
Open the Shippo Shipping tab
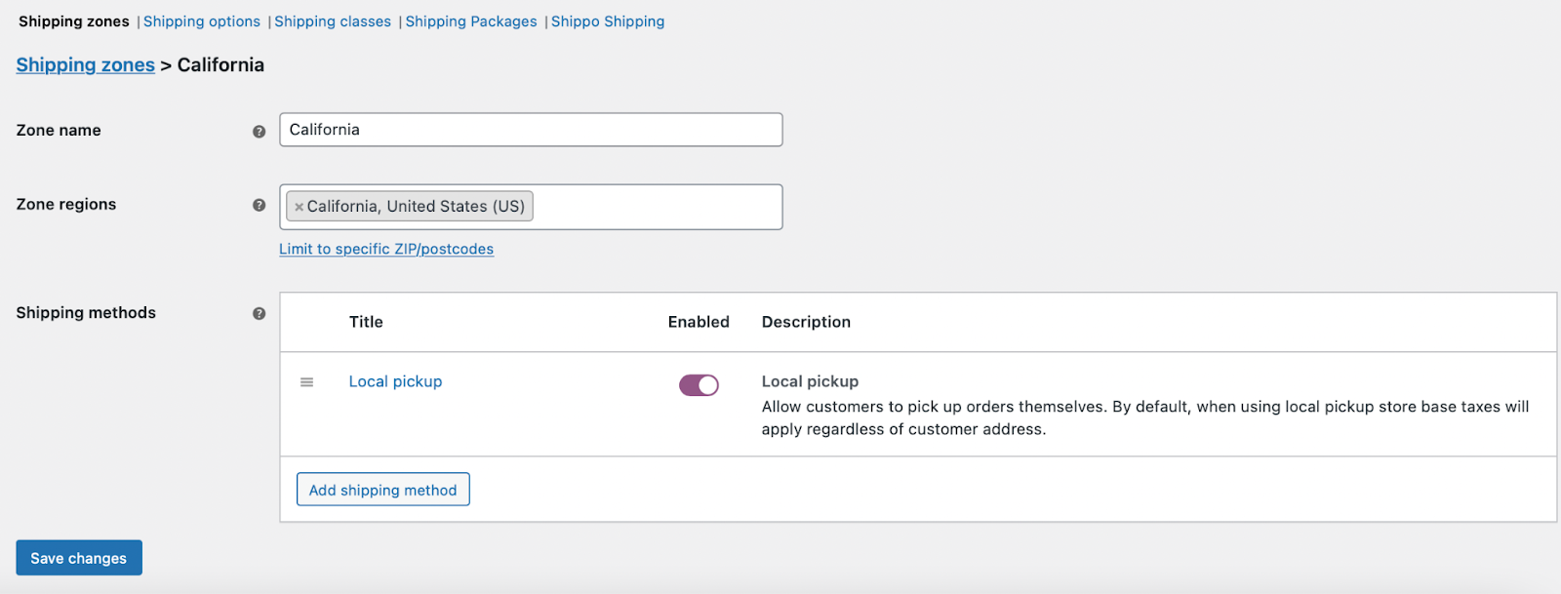pyautogui.click(x=608, y=21)
